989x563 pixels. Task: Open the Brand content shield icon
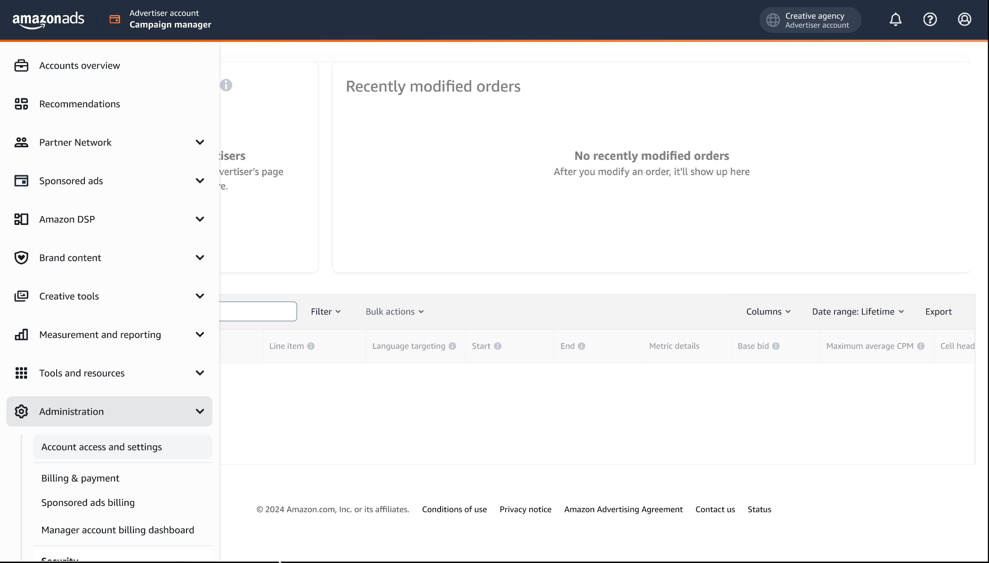click(x=21, y=257)
